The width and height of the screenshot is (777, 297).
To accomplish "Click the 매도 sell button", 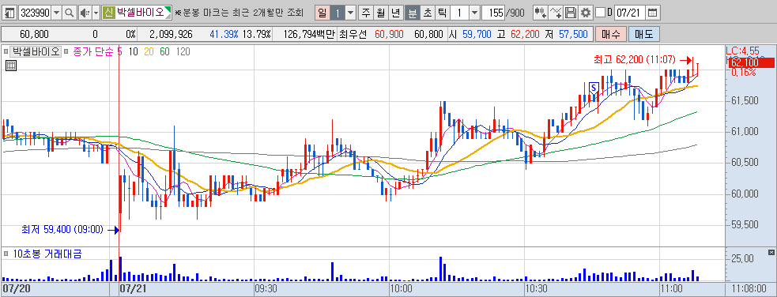I will (x=643, y=34).
